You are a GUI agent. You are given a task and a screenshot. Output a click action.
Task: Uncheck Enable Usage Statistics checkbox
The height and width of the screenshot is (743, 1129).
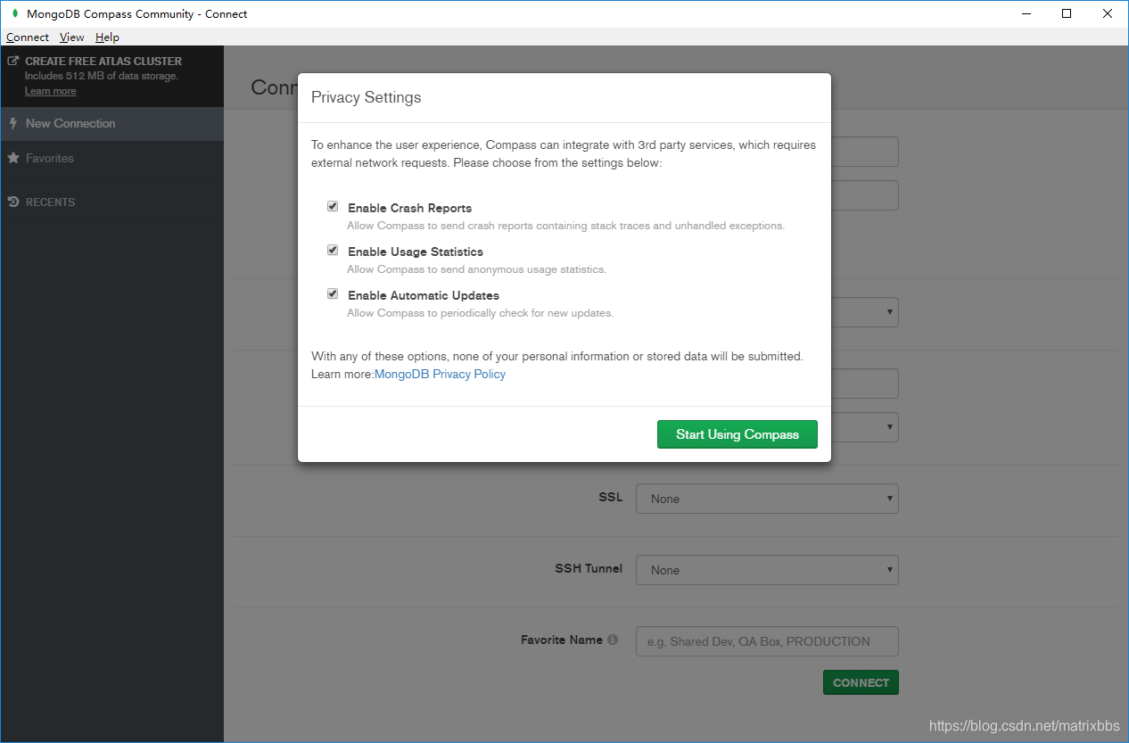pos(333,250)
